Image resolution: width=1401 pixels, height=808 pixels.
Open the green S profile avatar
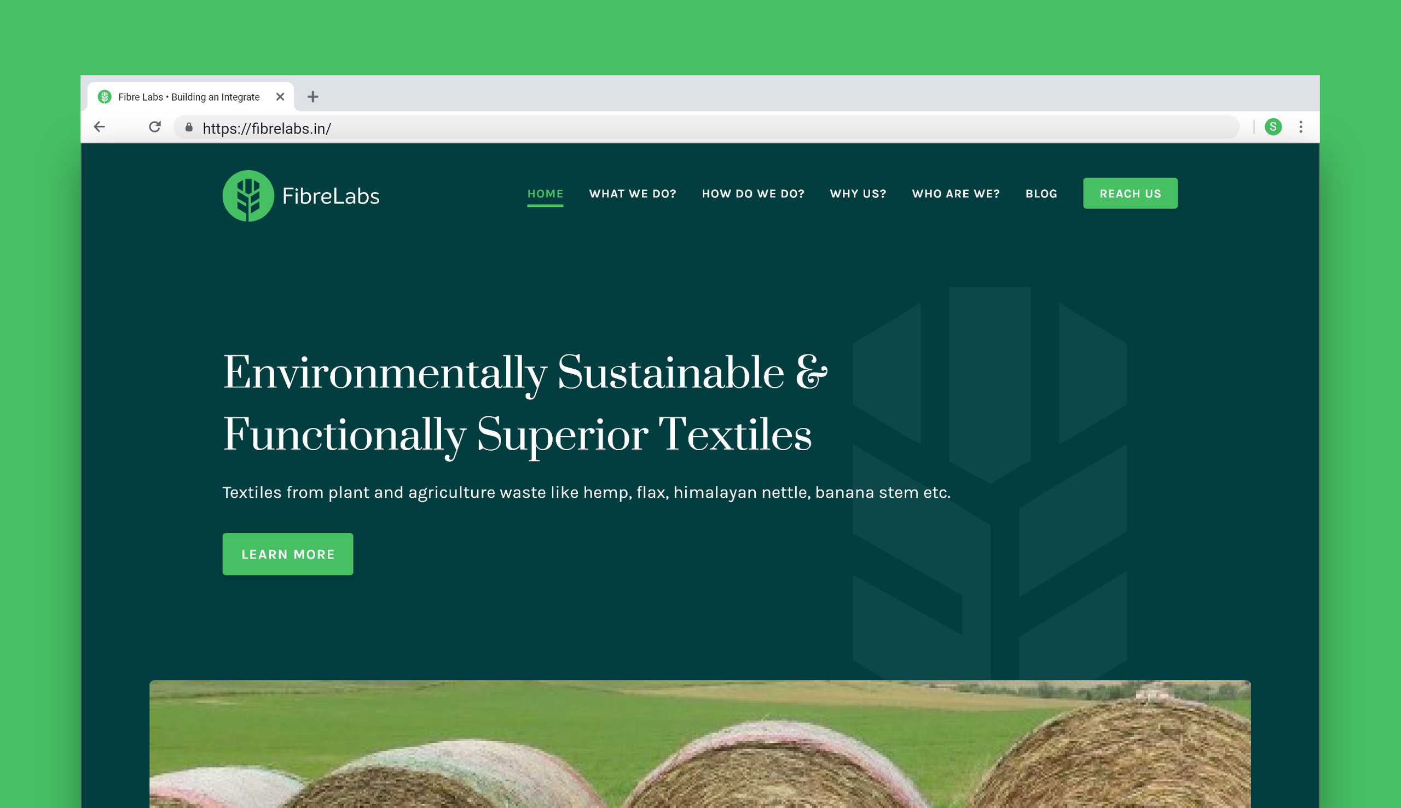(x=1273, y=127)
